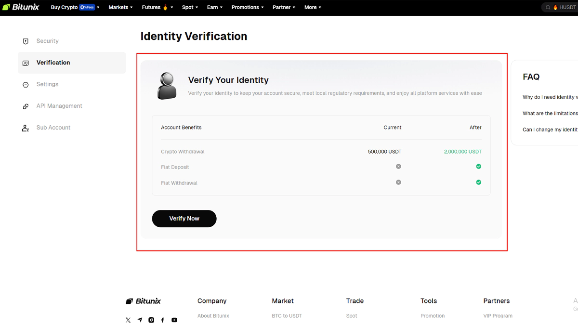Click the Security shield icon in sidebar
Screen dimensions: 578x325
pyautogui.click(x=26, y=41)
